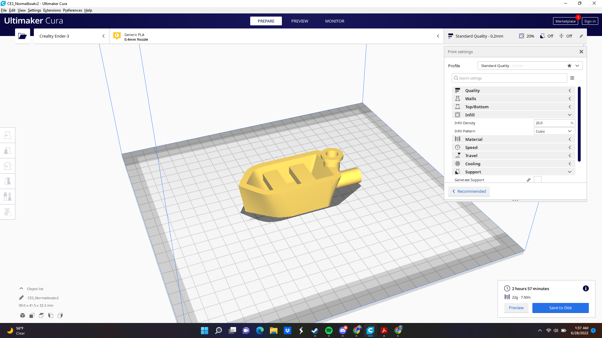Switch to top view icon
Screen dimensions: 602x338
41,315
